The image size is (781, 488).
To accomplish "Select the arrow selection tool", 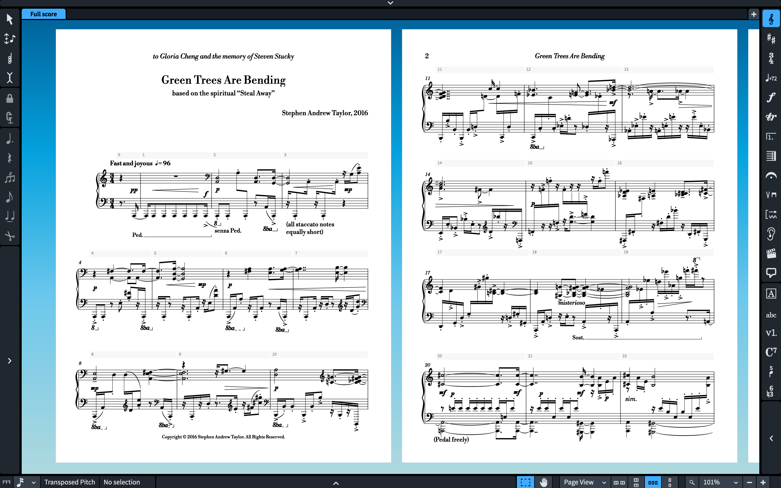I will [x=10, y=19].
